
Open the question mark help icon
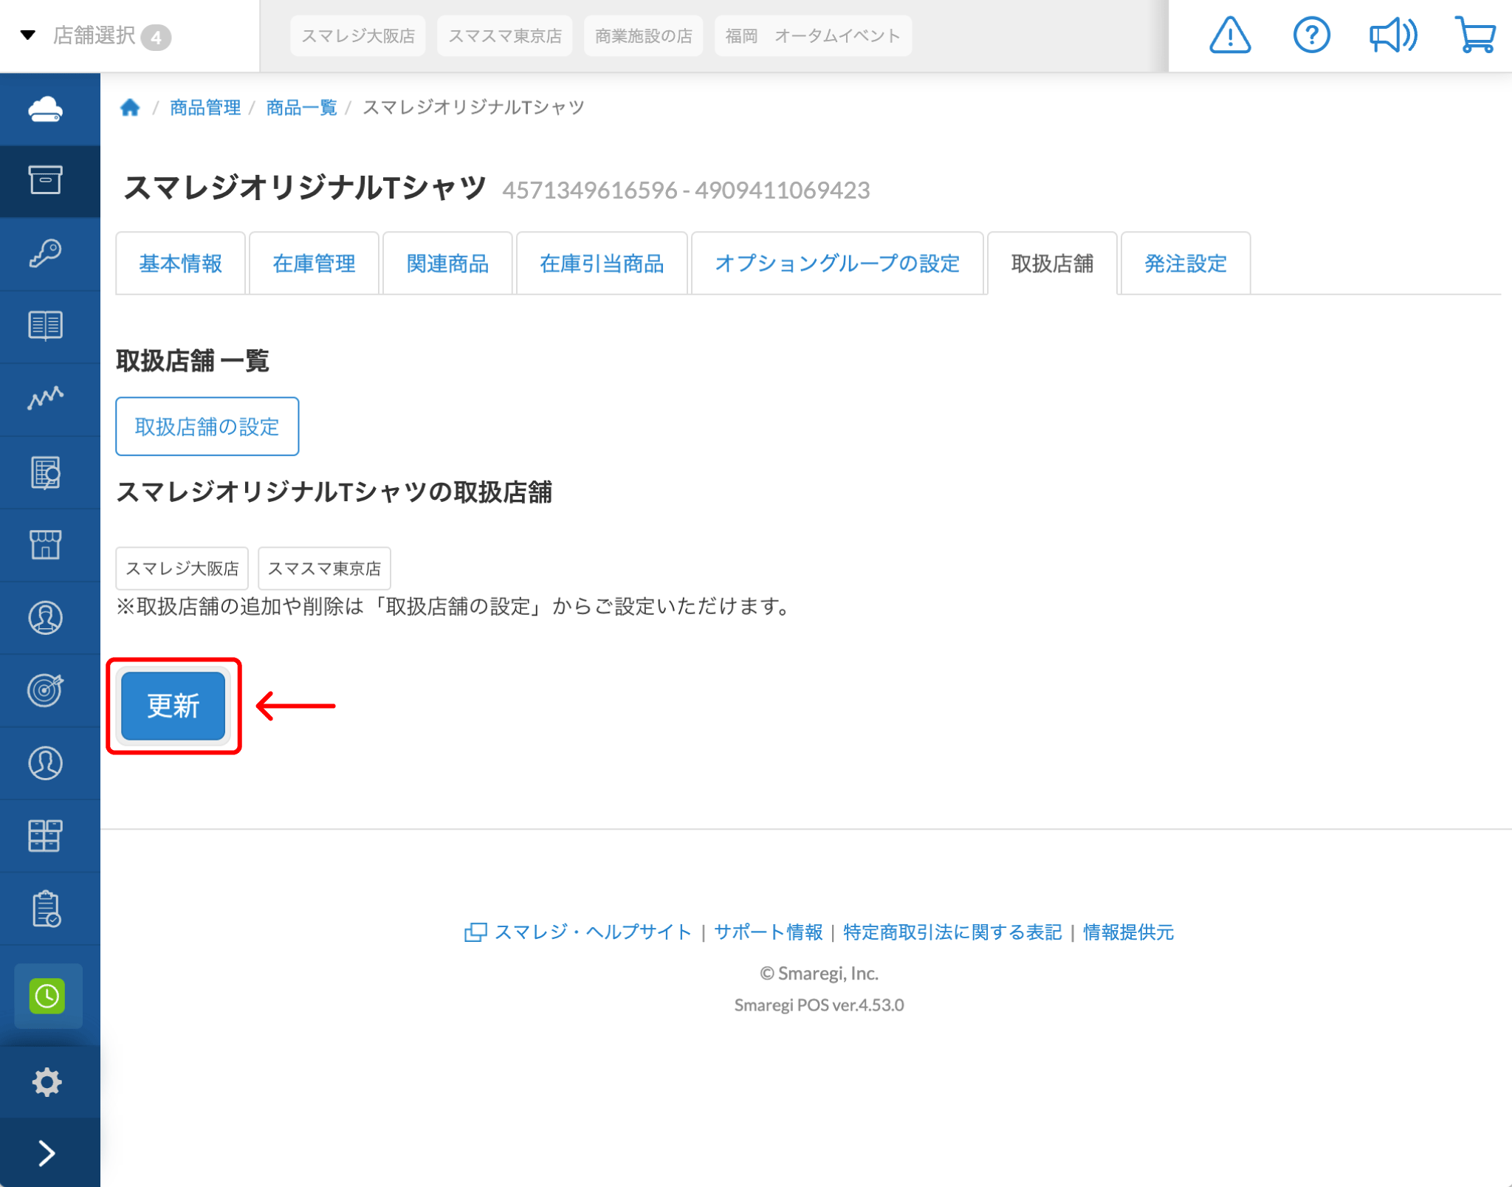click(x=1311, y=35)
